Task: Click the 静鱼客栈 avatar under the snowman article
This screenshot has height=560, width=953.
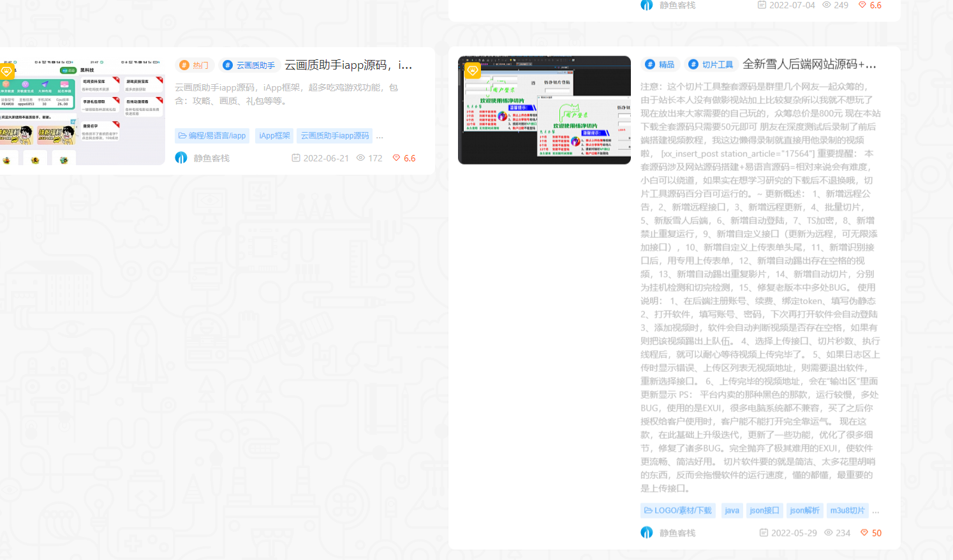Action: [x=646, y=533]
